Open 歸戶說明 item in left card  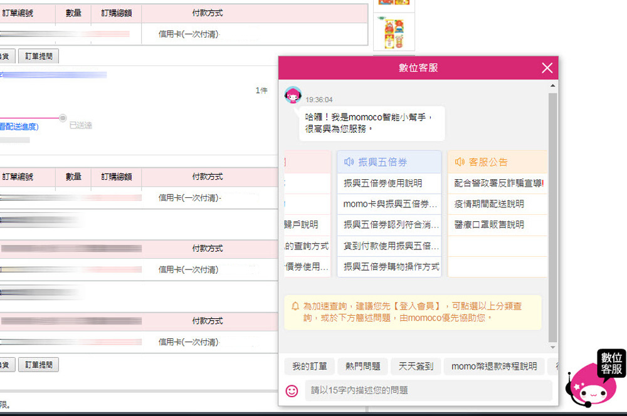click(x=307, y=225)
